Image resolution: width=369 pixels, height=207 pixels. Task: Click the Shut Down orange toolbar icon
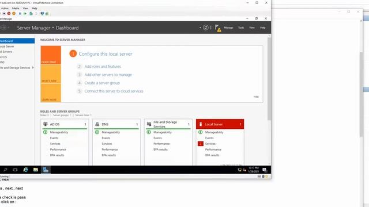14,14
